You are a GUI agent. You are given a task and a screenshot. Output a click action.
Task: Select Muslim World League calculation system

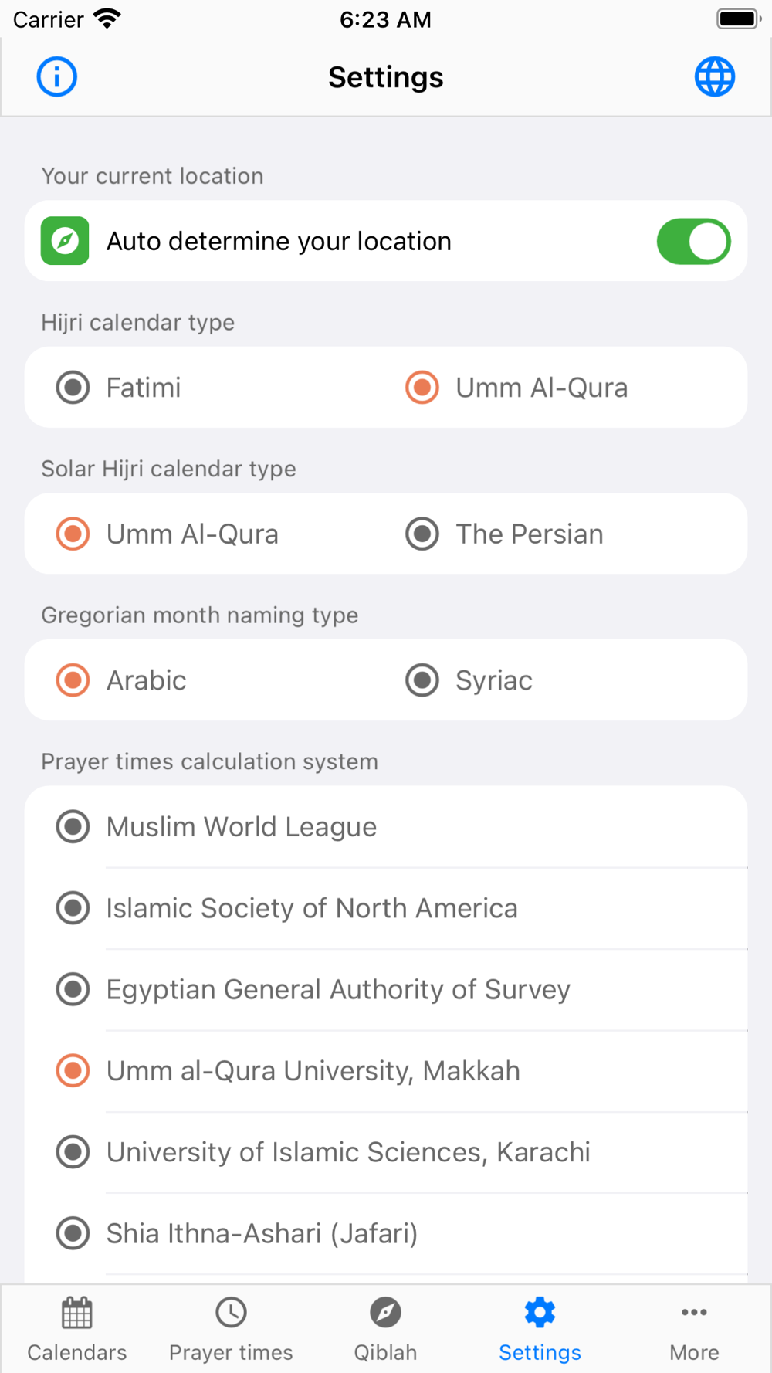73,827
